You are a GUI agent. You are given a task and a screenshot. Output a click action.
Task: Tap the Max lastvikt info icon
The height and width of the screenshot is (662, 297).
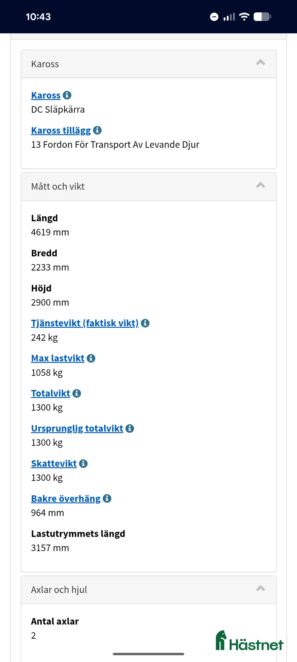[91, 358]
